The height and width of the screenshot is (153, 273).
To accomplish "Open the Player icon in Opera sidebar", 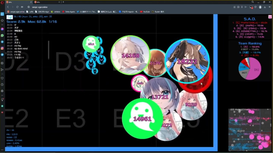I will pos(2,63).
